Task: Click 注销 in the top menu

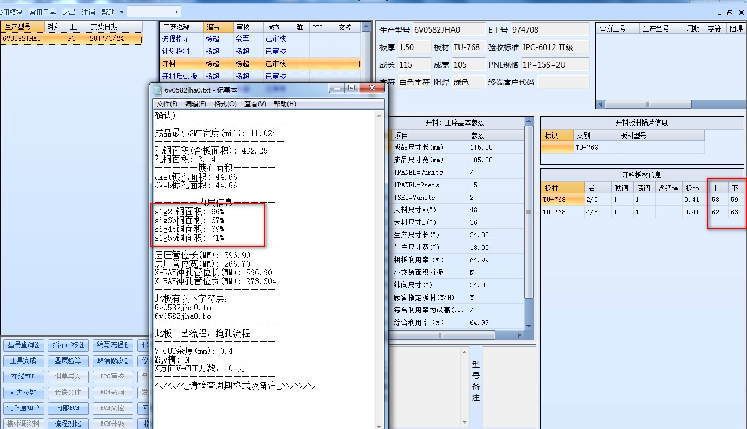Action: [88, 11]
